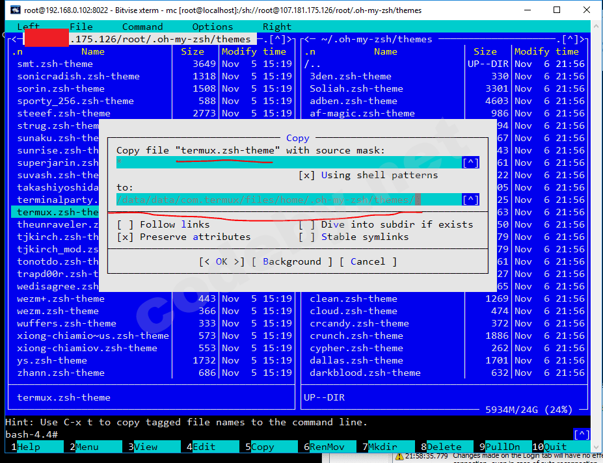Click the source mask input field

[x=289, y=163]
